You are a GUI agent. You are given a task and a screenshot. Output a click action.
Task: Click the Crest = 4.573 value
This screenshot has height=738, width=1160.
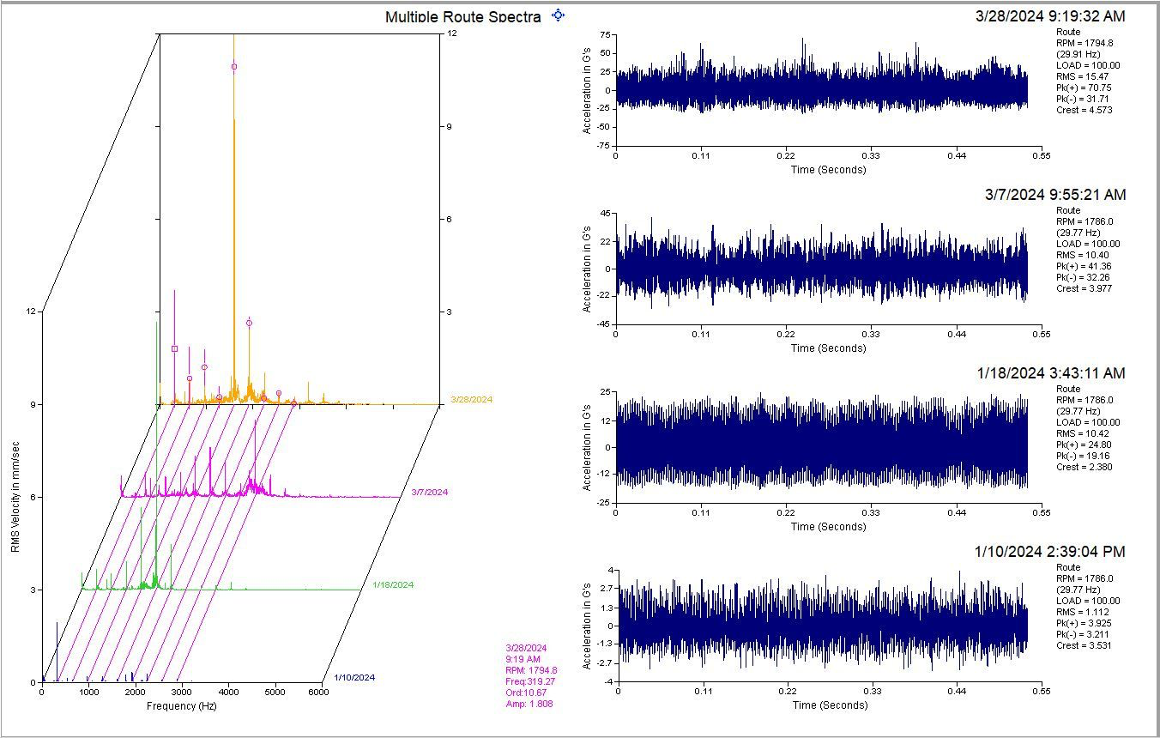(1084, 110)
